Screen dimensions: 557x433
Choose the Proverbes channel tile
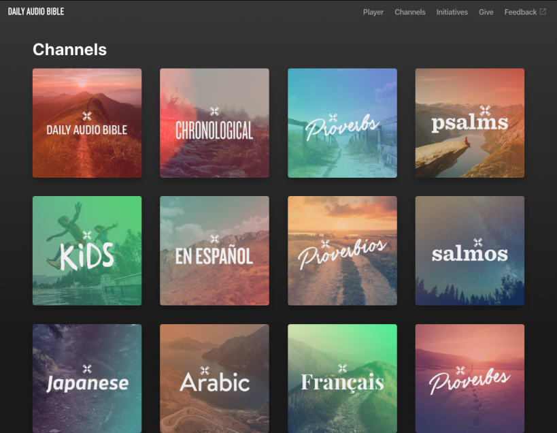click(x=470, y=379)
